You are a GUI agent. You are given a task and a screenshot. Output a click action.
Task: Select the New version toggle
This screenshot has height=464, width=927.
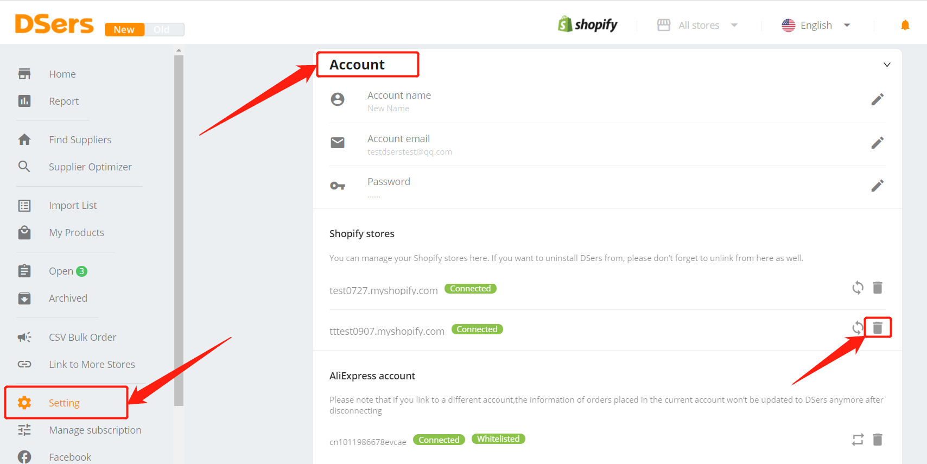click(x=124, y=30)
